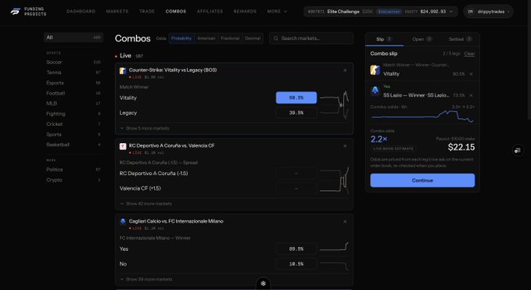531x290 pixels.
Task: Click the combo odds history chart
Action: point(422,116)
